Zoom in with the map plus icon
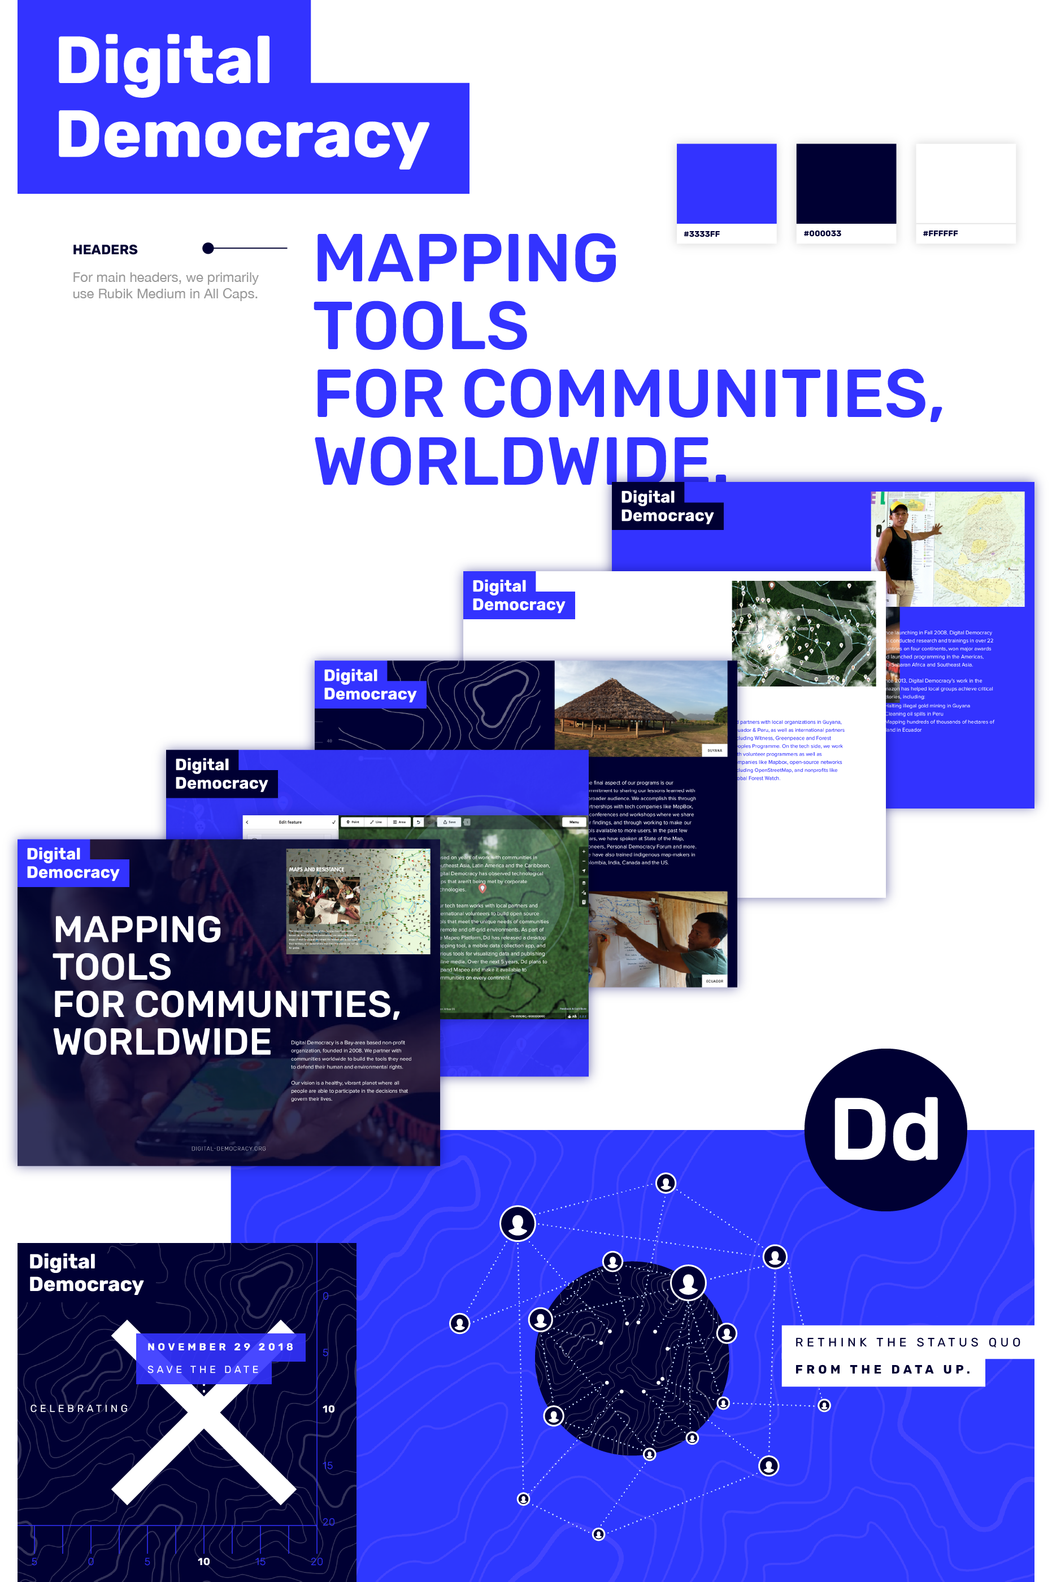This screenshot has width=1052, height=1582. pos(584,852)
